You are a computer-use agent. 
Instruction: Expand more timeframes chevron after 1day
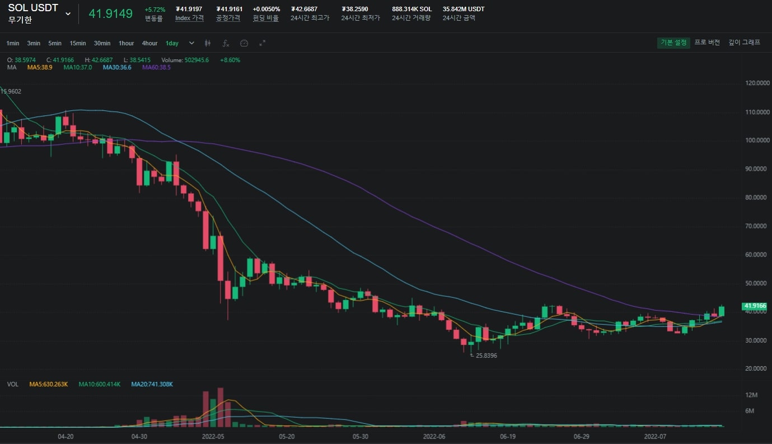(x=191, y=43)
